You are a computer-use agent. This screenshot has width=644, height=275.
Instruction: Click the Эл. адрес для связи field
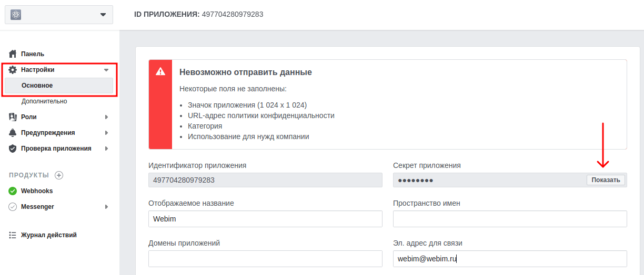click(x=510, y=259)
